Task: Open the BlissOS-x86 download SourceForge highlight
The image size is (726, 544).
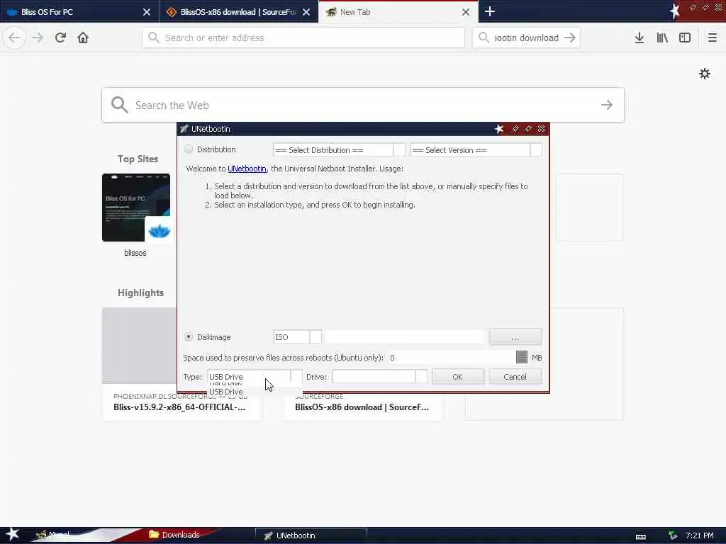Action: (x=364, y=407)
